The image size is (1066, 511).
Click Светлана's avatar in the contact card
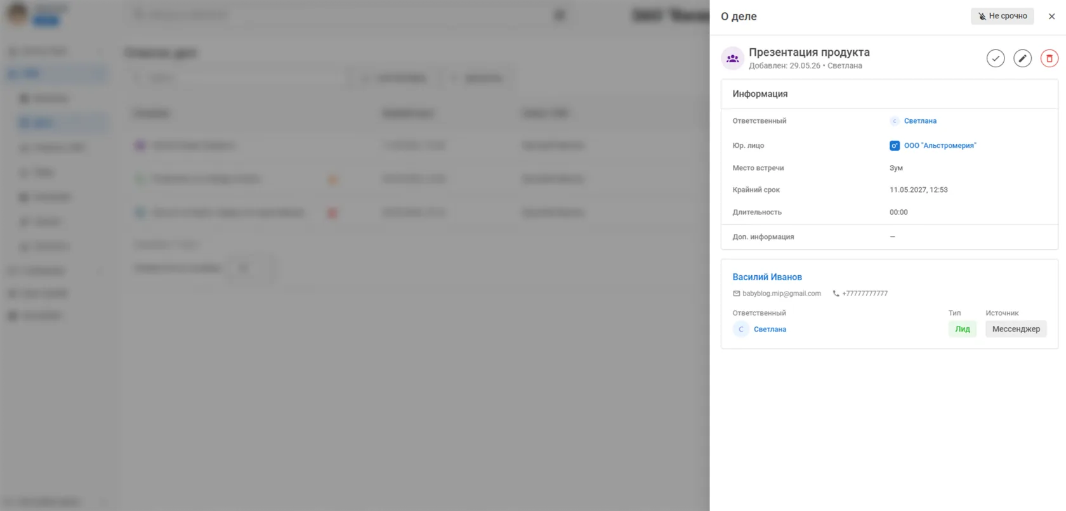coord(741,329)
